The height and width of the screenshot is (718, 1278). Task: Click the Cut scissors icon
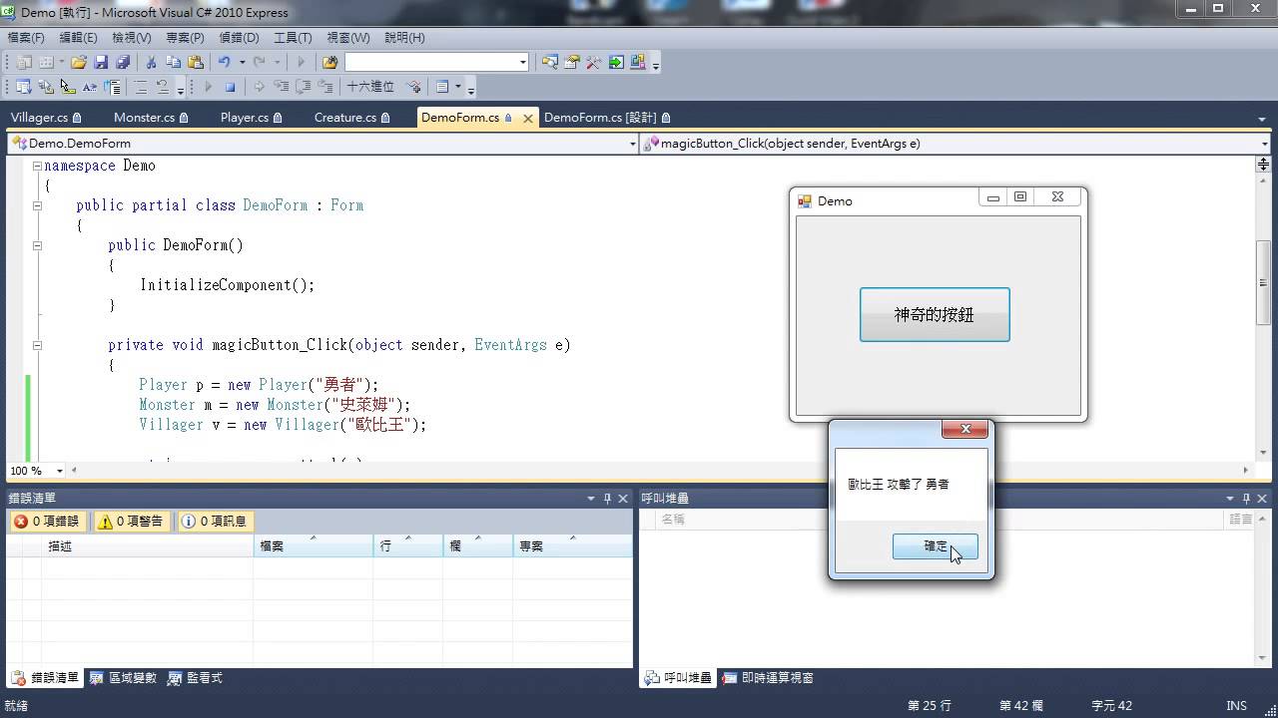(x=152, y=62)
